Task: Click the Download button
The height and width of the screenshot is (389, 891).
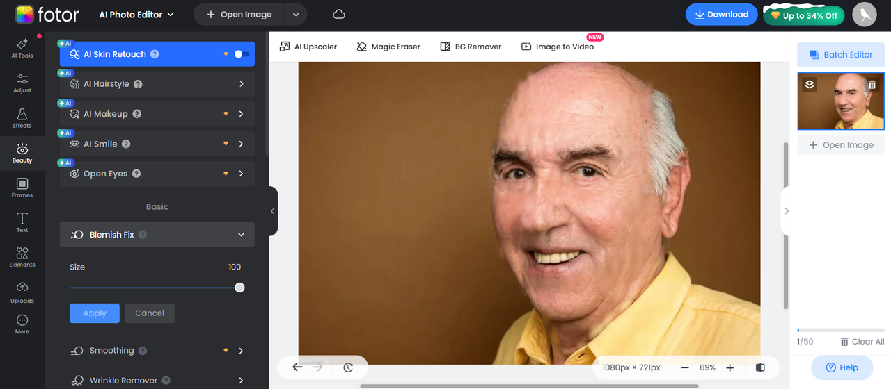Action: [721, 14]
